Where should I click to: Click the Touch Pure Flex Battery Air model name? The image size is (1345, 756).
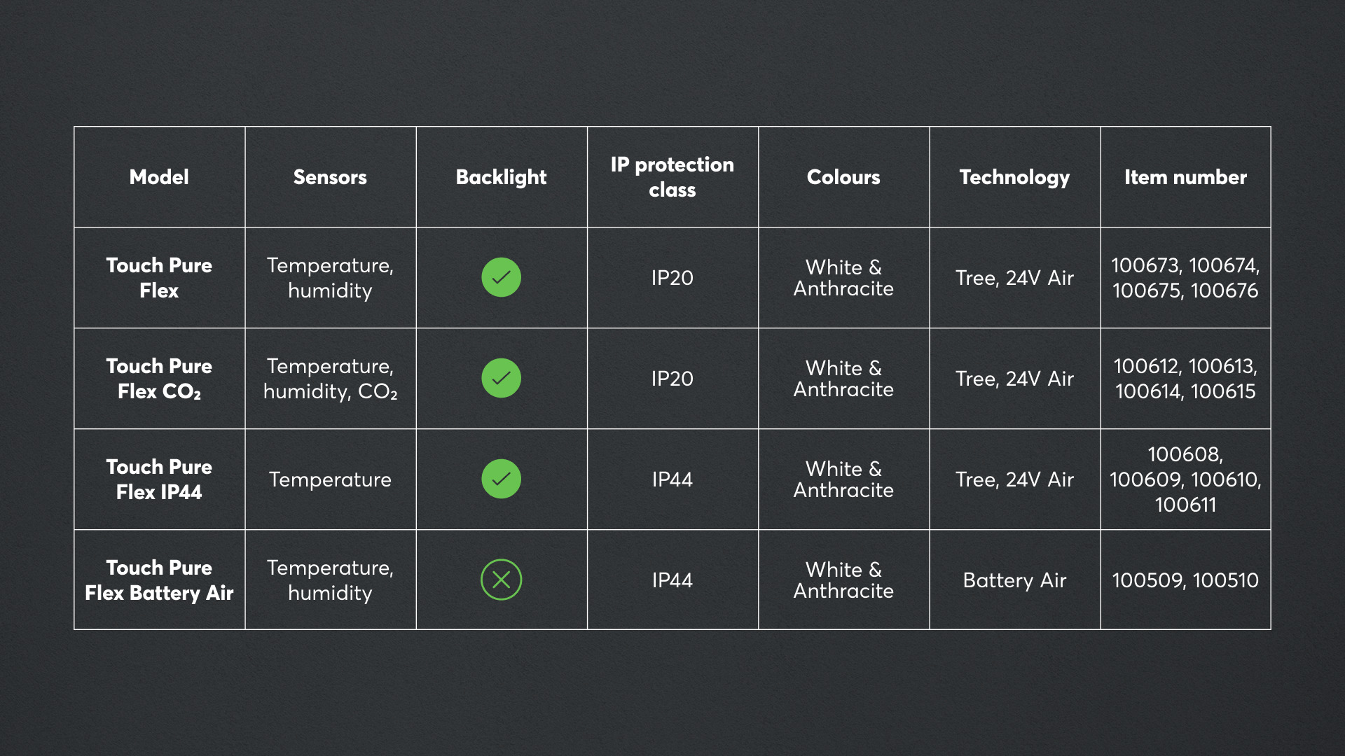click(x=159, y=580)
